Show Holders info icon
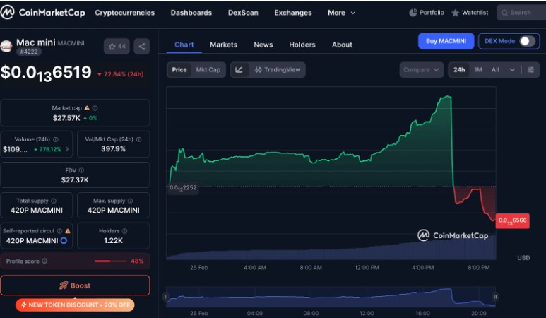This screenshot has width=546, height=318. coord(124,231)
